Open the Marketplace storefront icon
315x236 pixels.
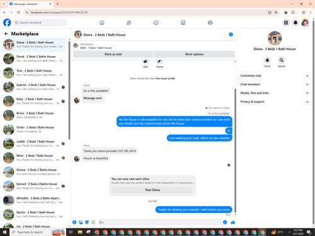pyautogui.click(x=183, y=23)
